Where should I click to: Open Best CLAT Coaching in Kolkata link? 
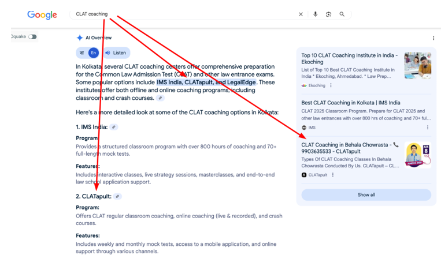coord(350,103)
